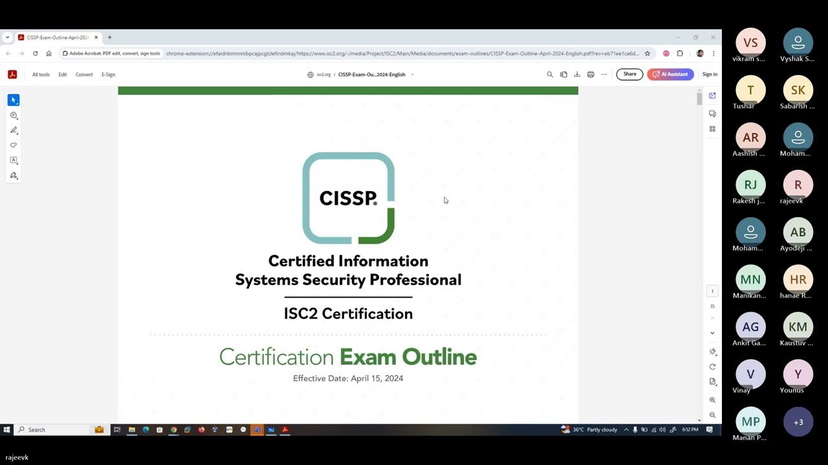Open the comments panel icon
Screen dimensions: 828x465
click(712, 114)
